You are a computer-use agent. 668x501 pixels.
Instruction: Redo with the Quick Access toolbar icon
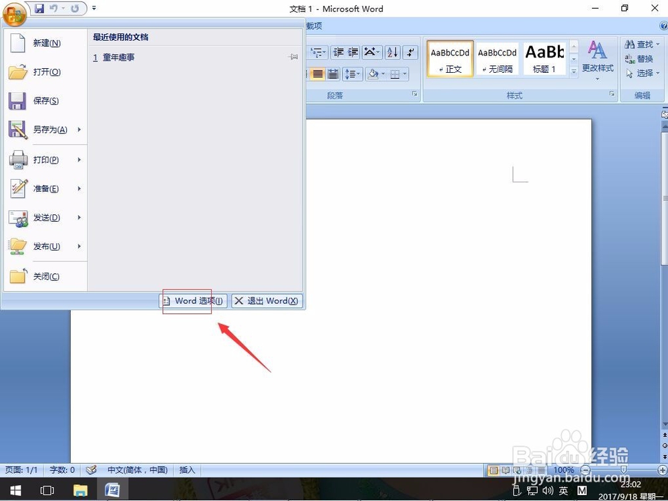coord(75,9)
